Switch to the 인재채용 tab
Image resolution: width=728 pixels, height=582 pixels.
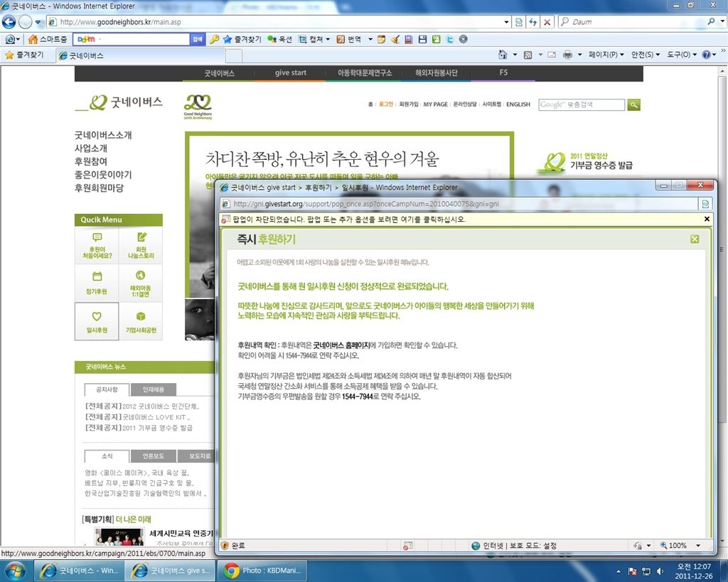click(x=154, y=389)
